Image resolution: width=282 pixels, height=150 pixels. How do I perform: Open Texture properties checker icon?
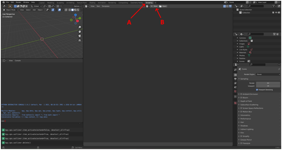[x=235, y=103]
